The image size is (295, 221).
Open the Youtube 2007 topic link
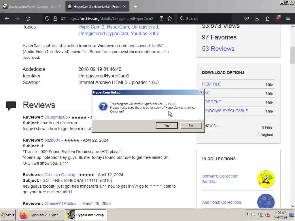click(x=145, y=33)
